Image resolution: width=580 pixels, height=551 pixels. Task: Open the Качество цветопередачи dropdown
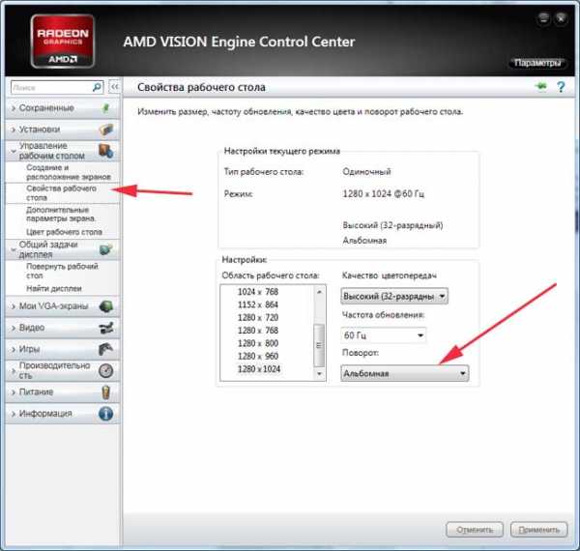(x=394, y=296)
